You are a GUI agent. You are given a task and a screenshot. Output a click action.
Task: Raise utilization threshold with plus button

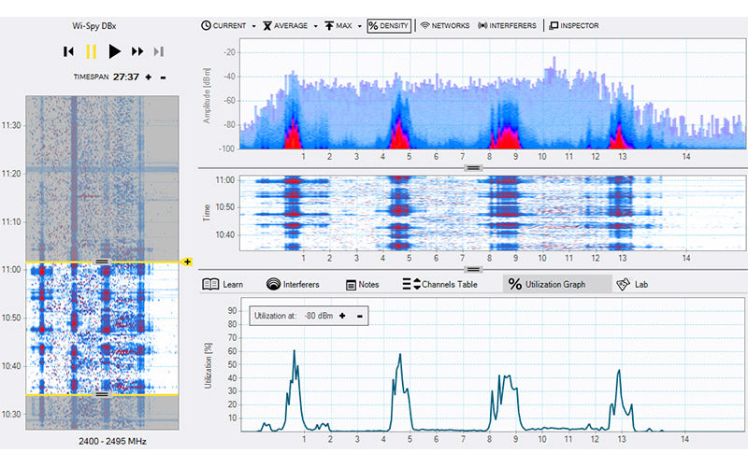click(342, 317)
